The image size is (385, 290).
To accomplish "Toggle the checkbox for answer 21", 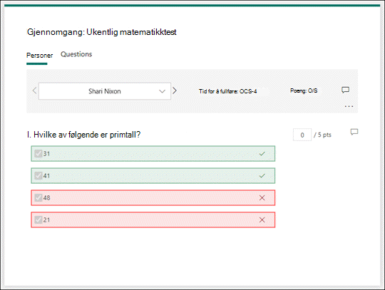I will click(x=38, y=220).
